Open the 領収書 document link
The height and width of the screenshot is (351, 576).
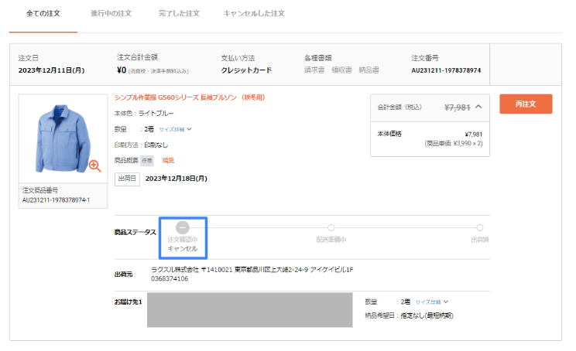[x=341, y=70]
